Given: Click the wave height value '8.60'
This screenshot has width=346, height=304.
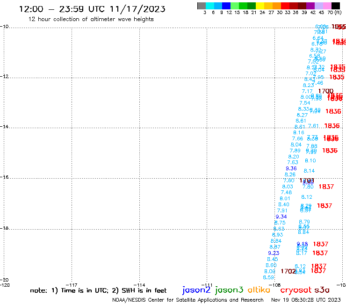Looking at the screenshot, I should 271,265.
